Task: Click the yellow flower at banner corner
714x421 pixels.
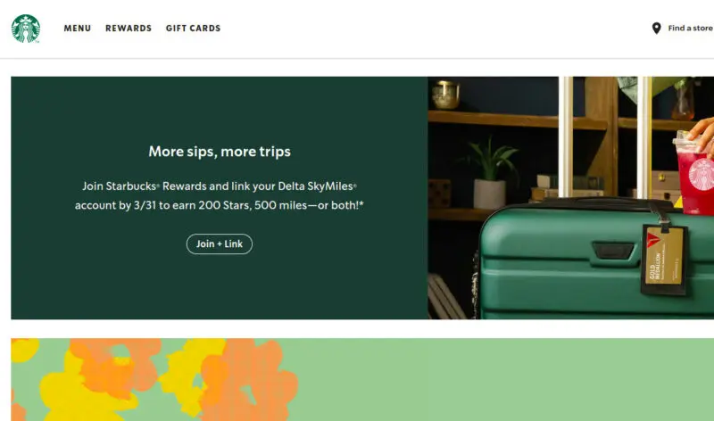Action: click(24, 350)
